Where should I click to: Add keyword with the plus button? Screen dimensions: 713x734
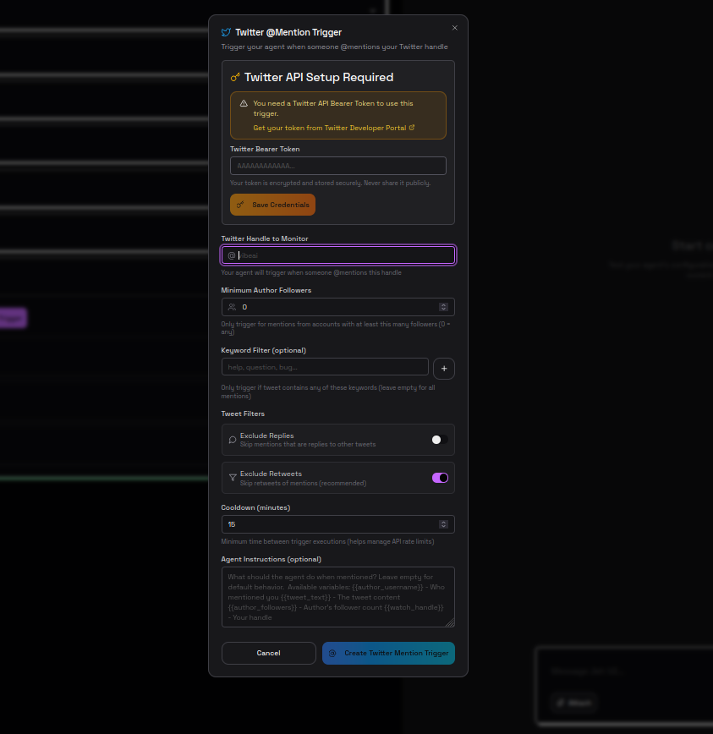(x=444, y=369)
